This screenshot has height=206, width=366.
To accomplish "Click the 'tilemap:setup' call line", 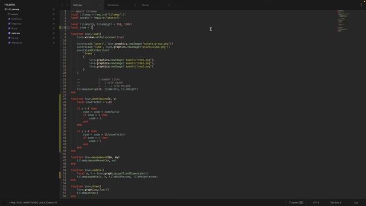I will (108, 89).
